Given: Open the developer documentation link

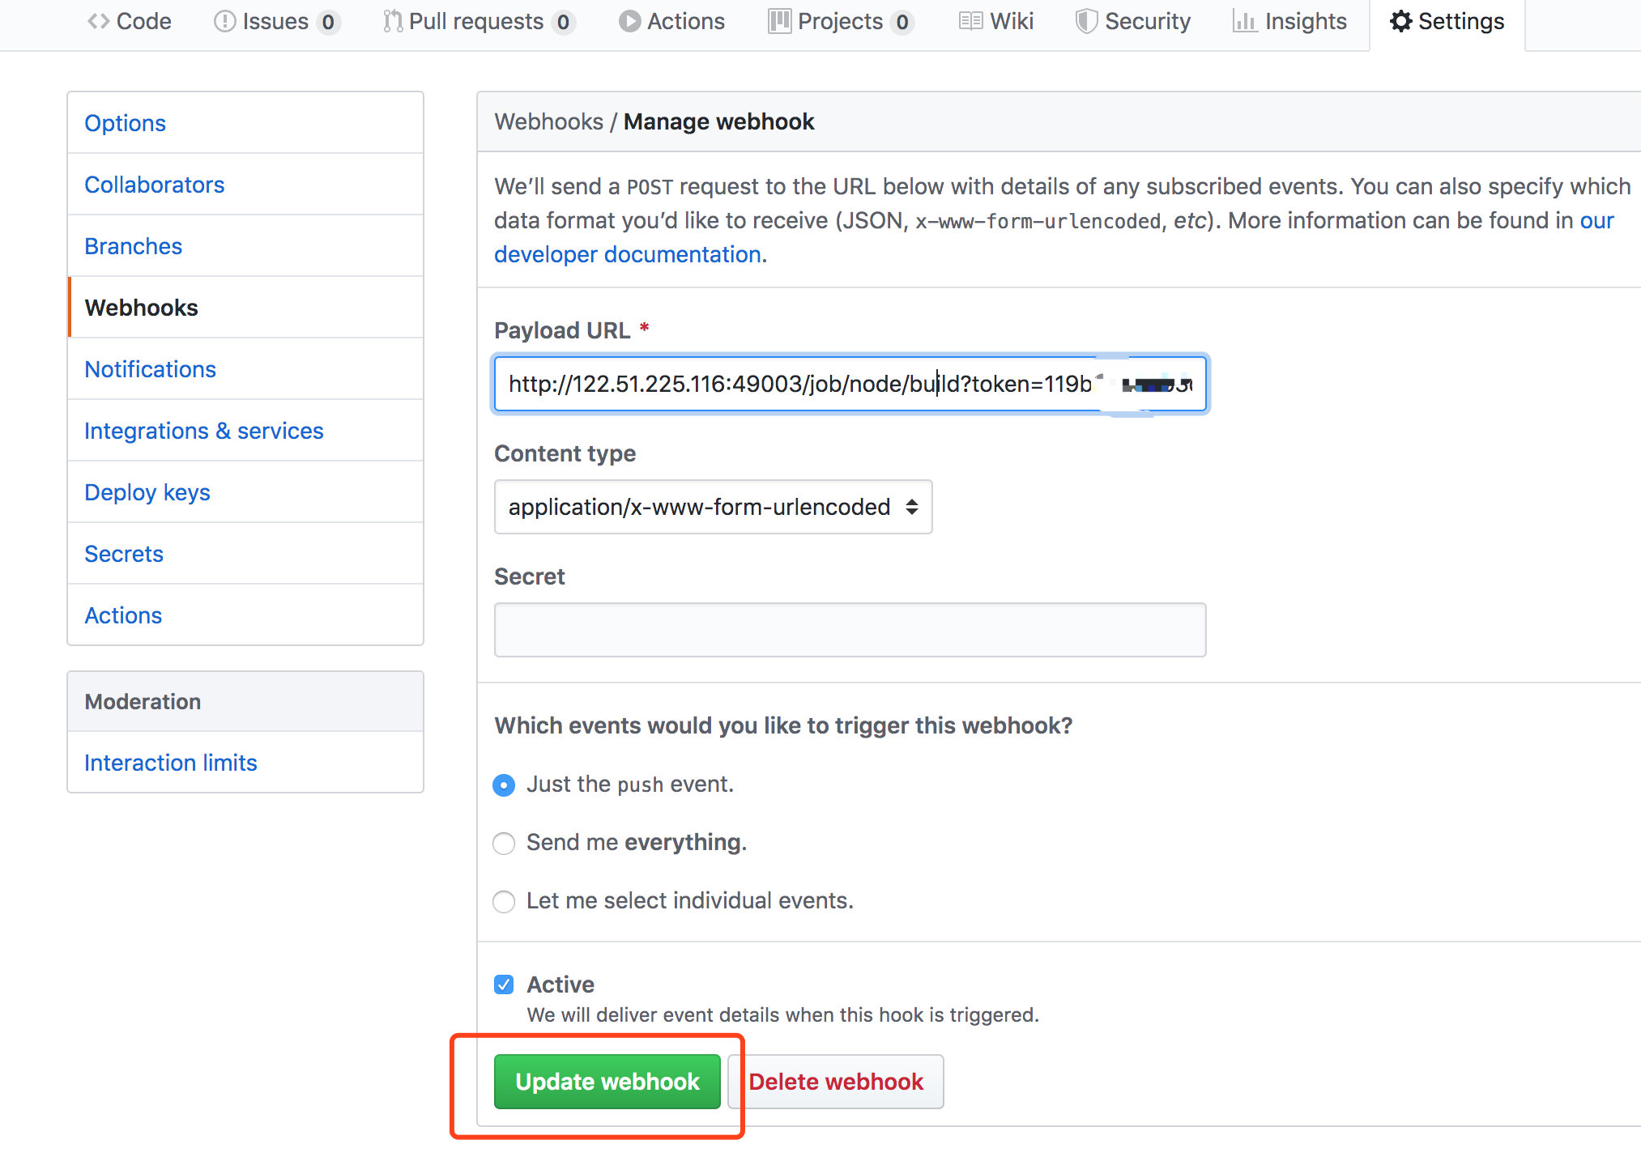Looking at the screenshot, I should (x=628, y=254).
